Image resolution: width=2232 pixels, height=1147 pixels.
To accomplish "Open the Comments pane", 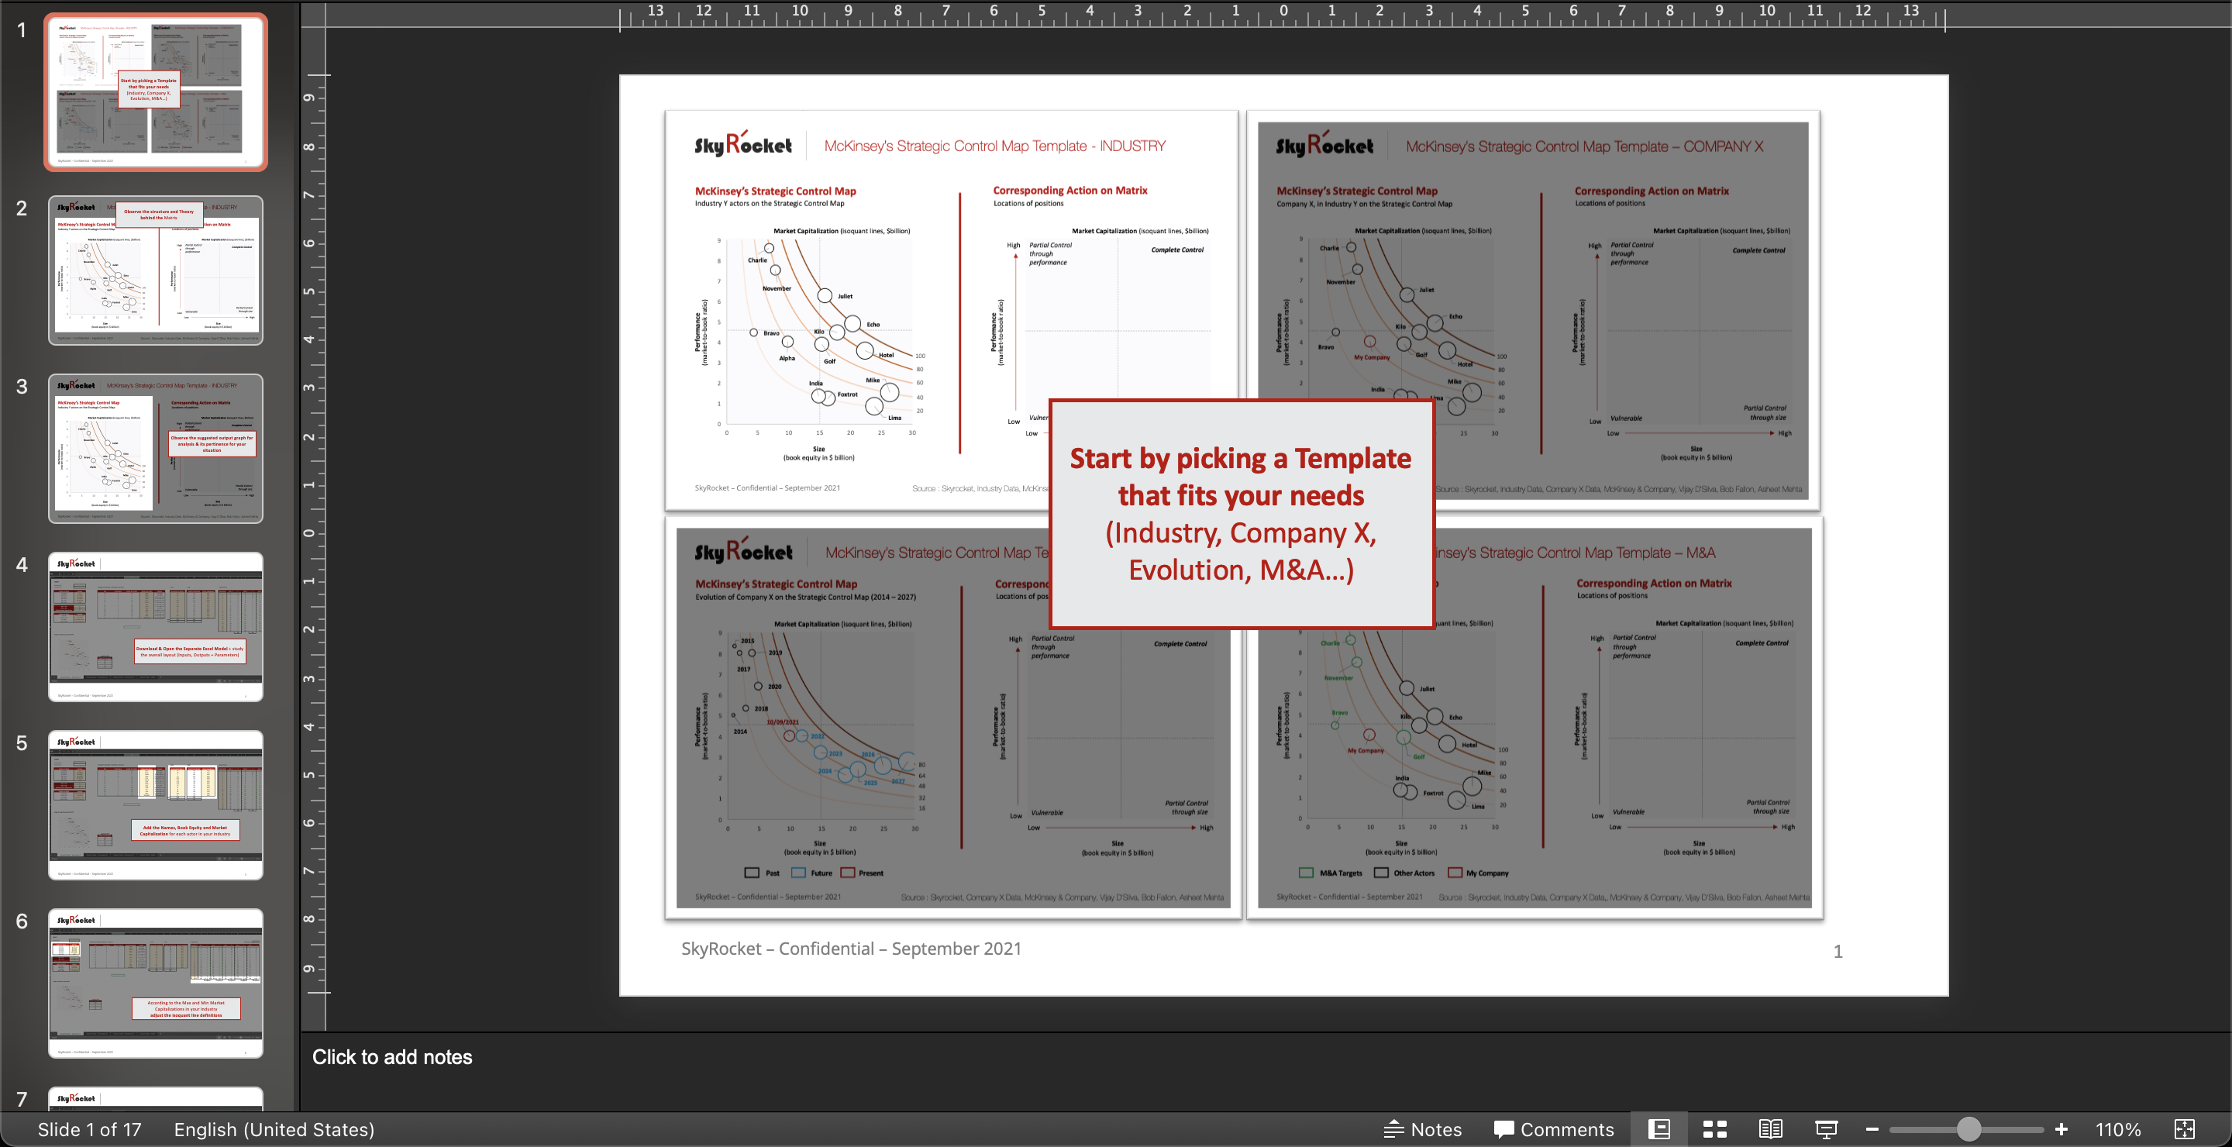I will click(x=1554, y=1129).
